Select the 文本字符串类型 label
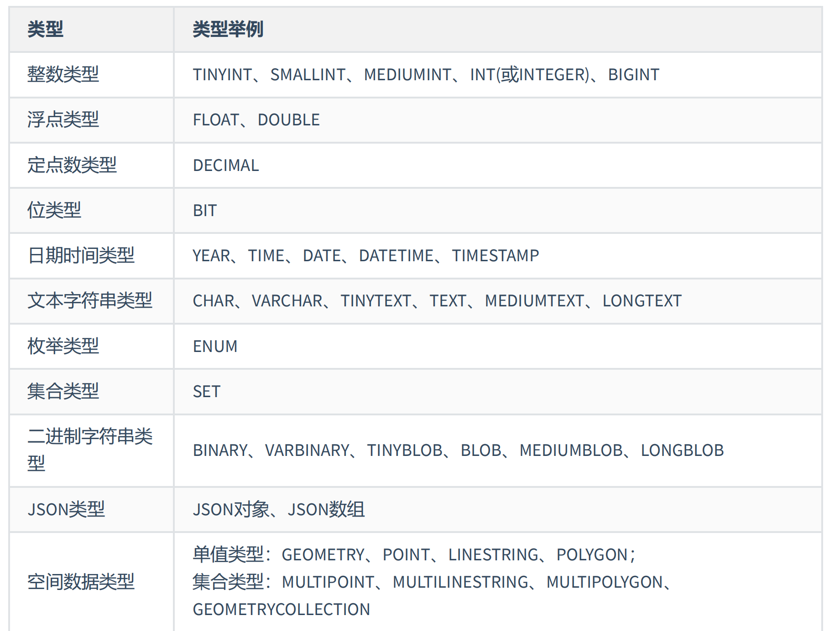The height and width of the screenshot is (631, 824). click(89, 300)
